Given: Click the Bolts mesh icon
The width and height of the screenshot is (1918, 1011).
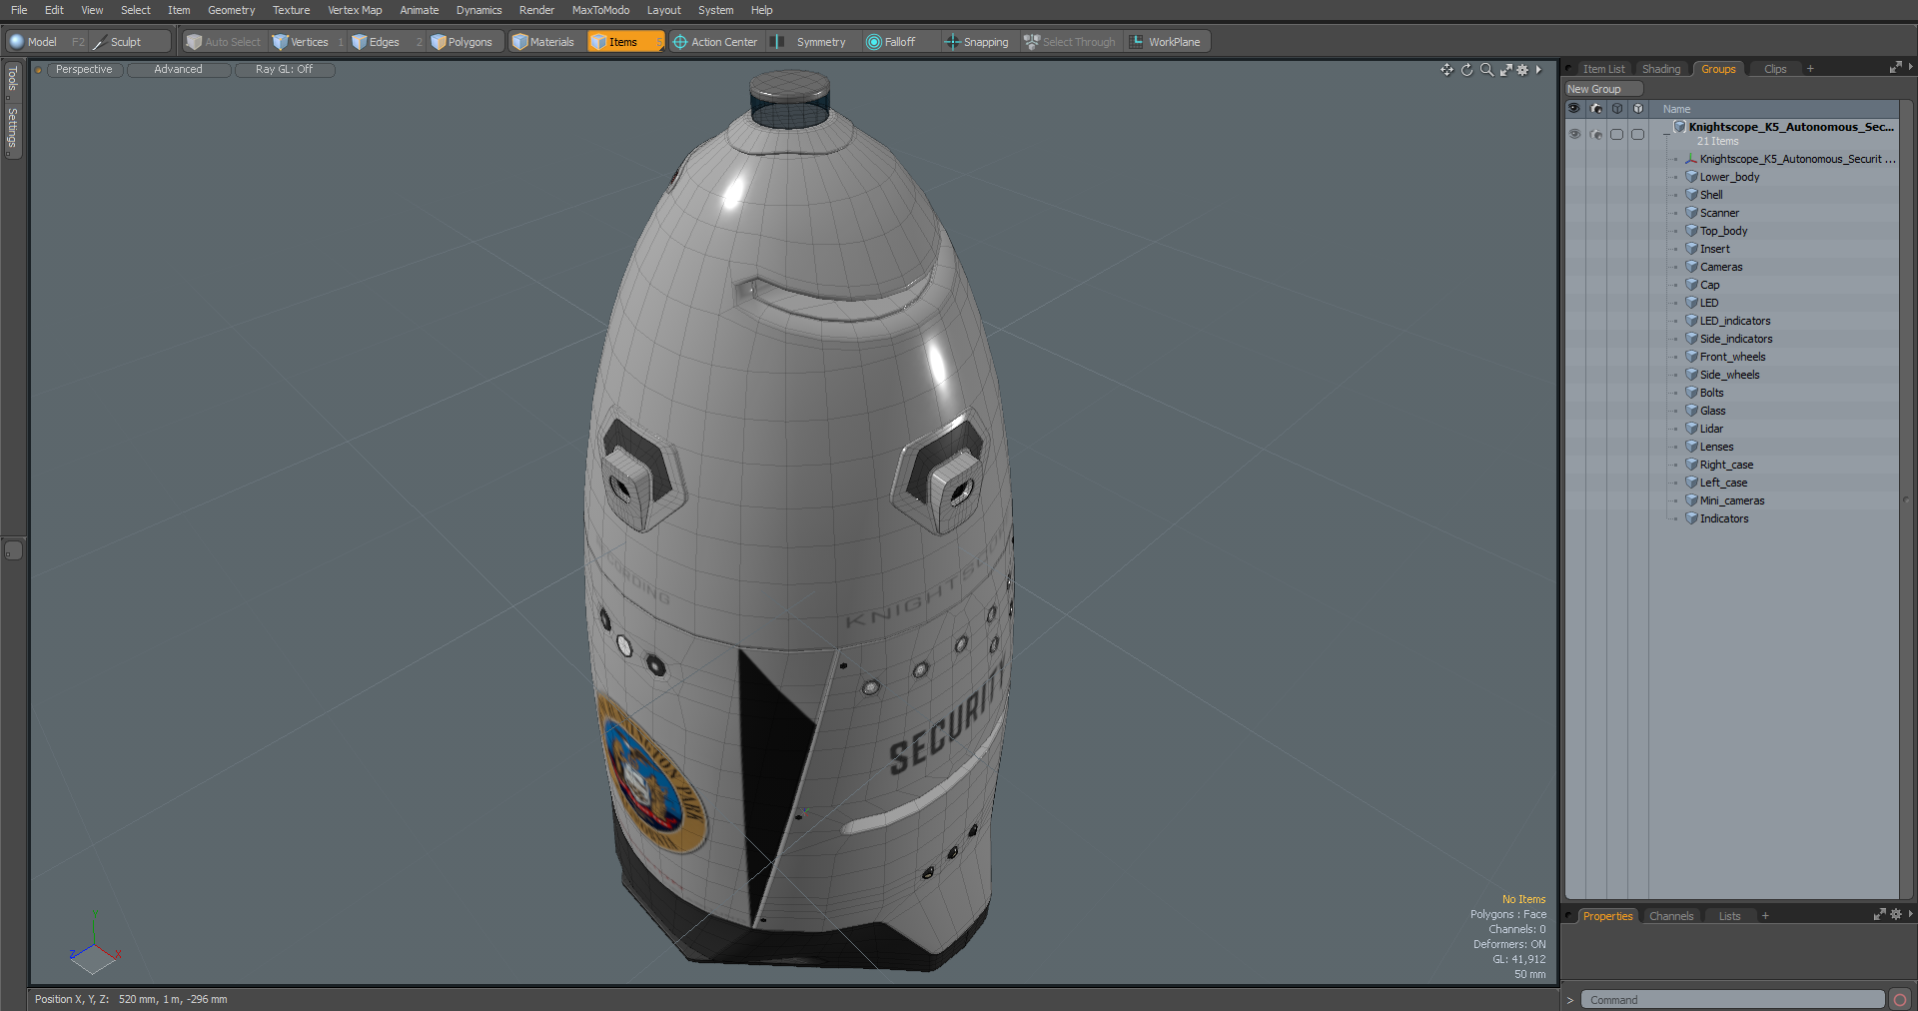Looking at the screenshot, I should click(x=1691, y=393).
